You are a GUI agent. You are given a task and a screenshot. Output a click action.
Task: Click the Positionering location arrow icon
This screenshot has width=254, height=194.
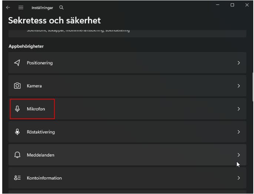(x=17, y=63)
